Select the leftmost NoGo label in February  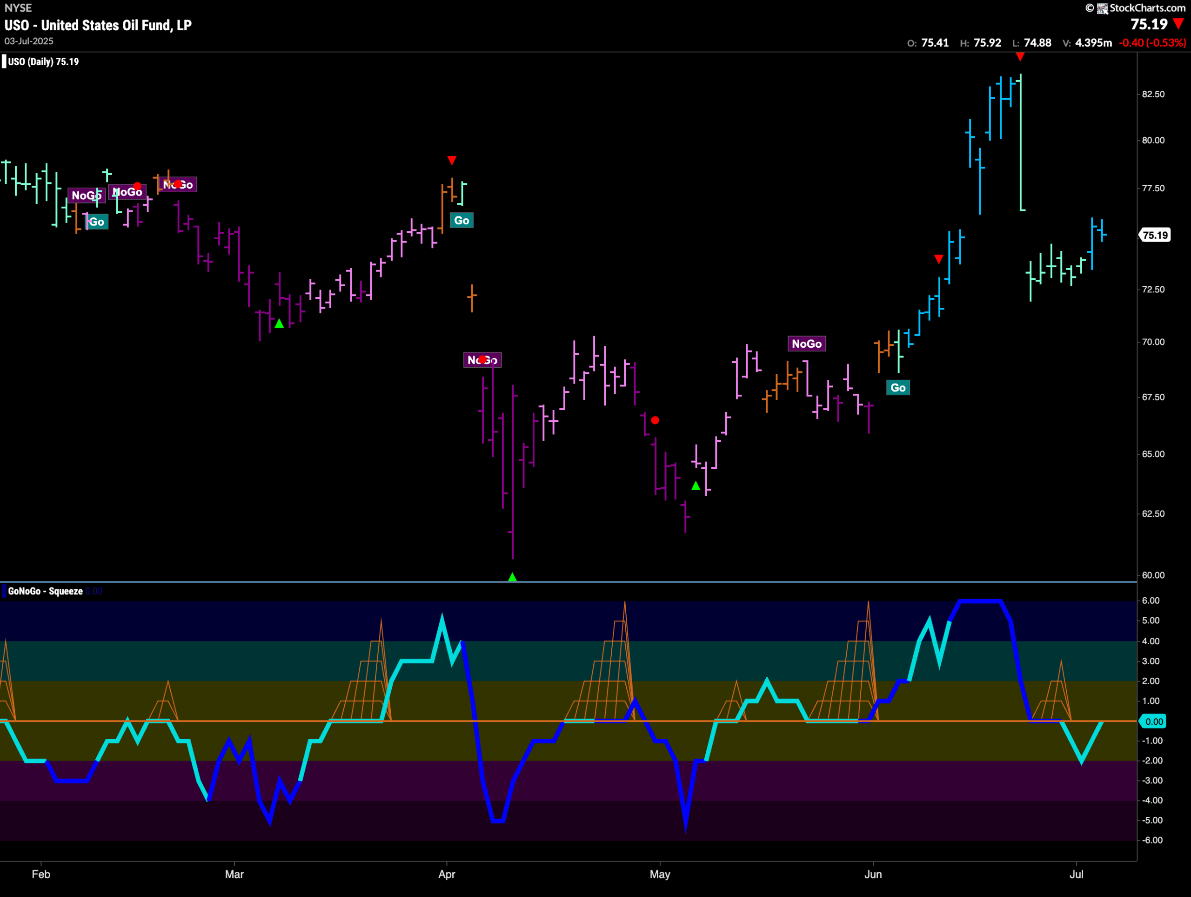tap(87, 196)
